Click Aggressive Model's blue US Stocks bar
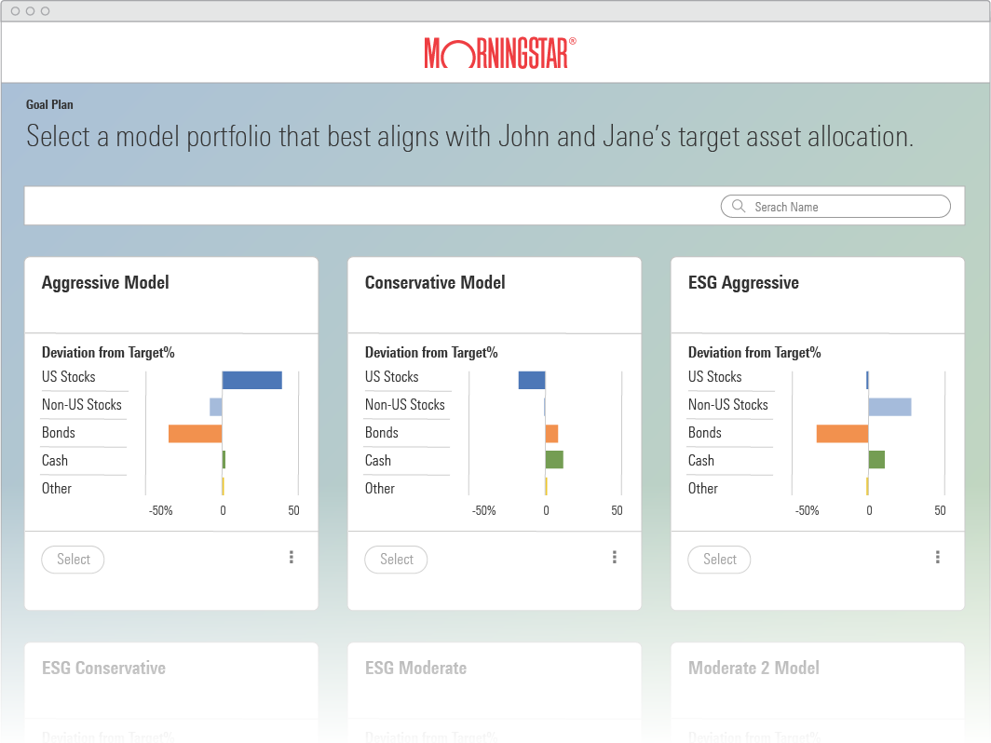 point(251,380)
